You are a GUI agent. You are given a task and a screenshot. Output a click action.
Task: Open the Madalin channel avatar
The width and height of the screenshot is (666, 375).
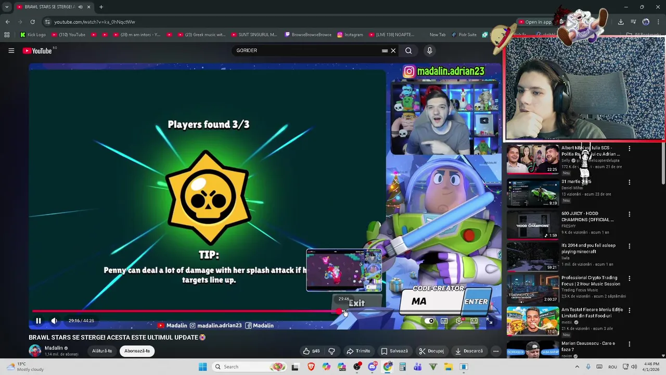(x=35, y=351)
